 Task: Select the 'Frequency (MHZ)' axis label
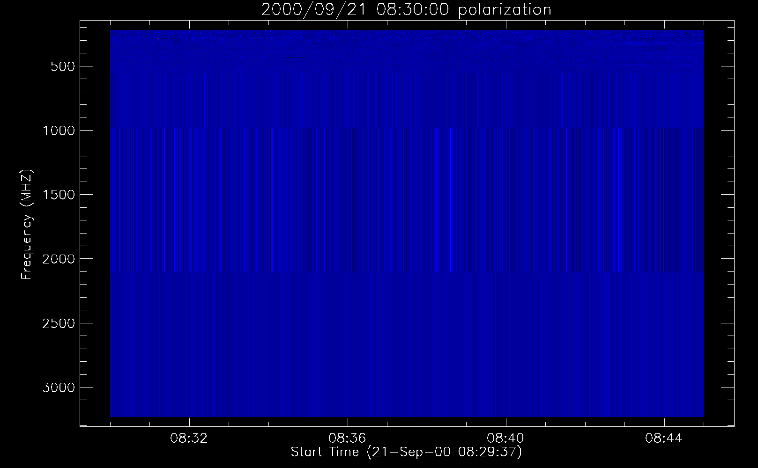(x=27, y=225)
